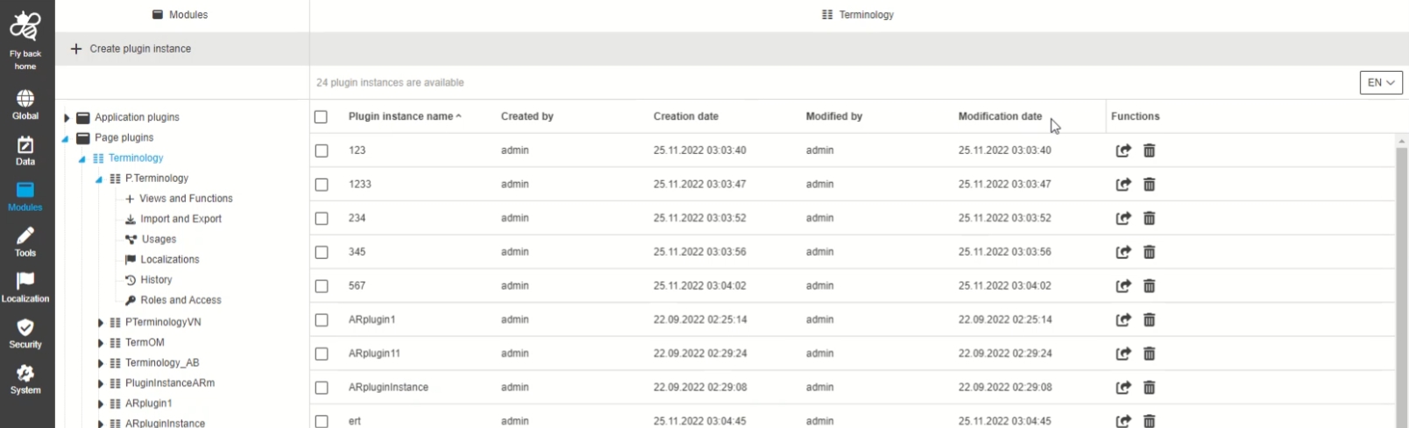Select the checkbox for instance 234
Image resolution: width=1409 pixels, height=428 pixels.
tap(322, 219)
